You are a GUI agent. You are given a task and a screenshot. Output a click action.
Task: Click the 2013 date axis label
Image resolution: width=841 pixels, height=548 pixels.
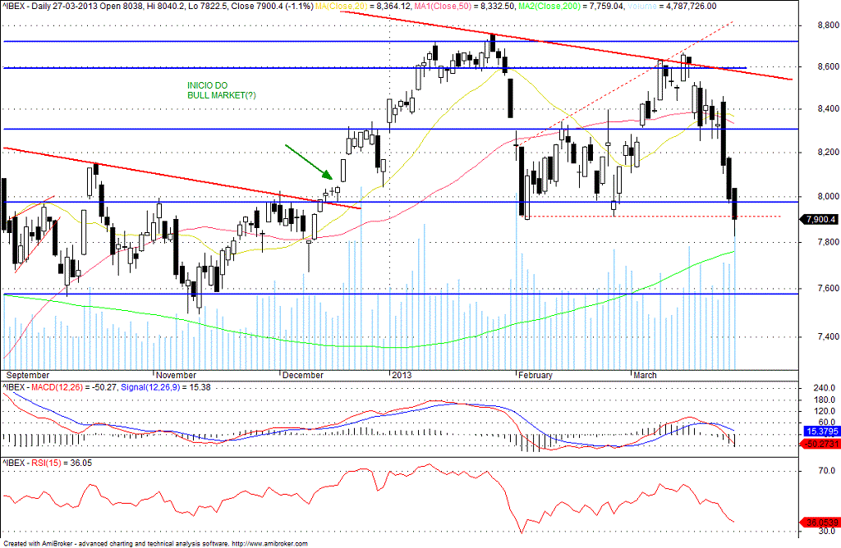coord(402,375)
